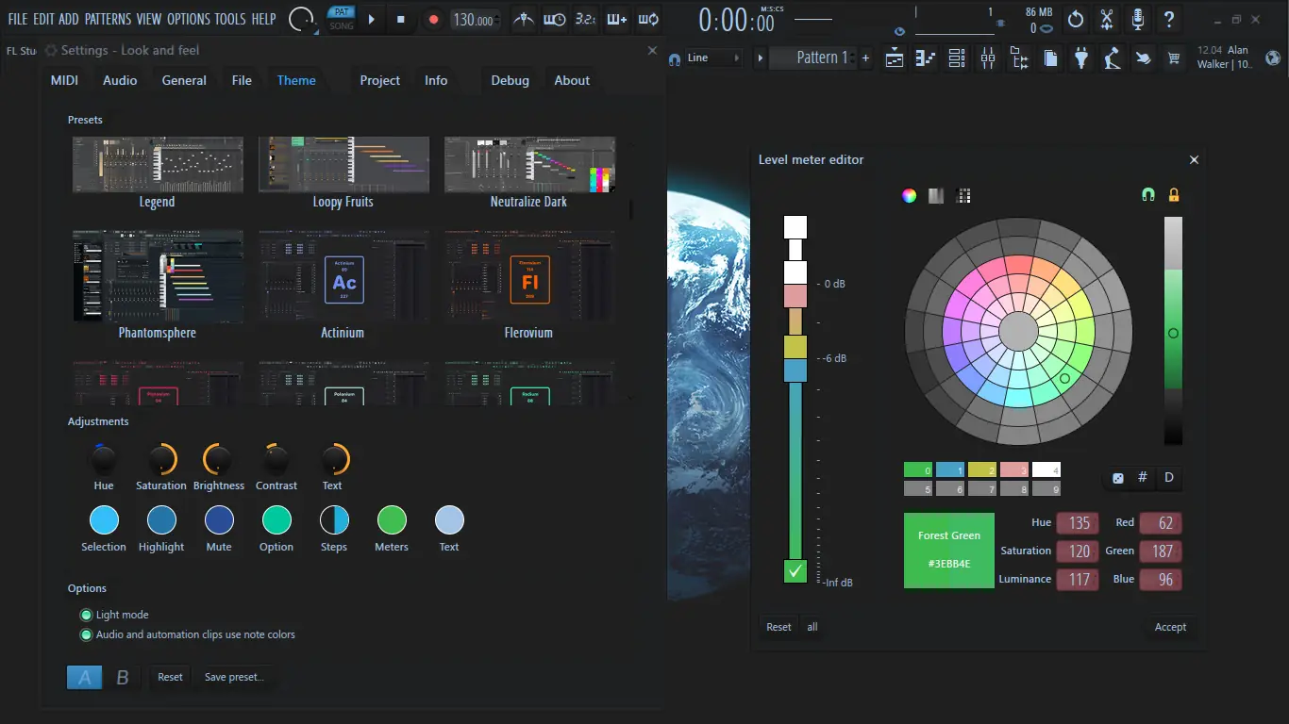Image resolution: width=1289 pixels, height=724 pixels.
Task: Open the PATTERNS menu
Action: coord(108,19)
